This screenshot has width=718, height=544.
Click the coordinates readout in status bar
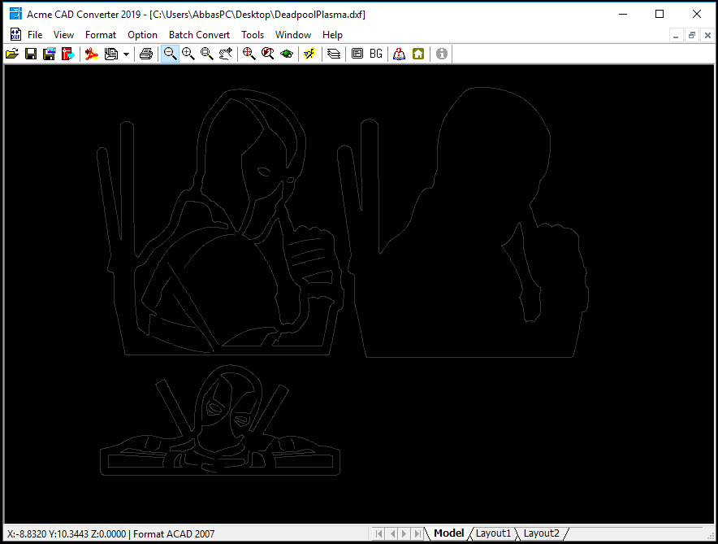[67, 534]
